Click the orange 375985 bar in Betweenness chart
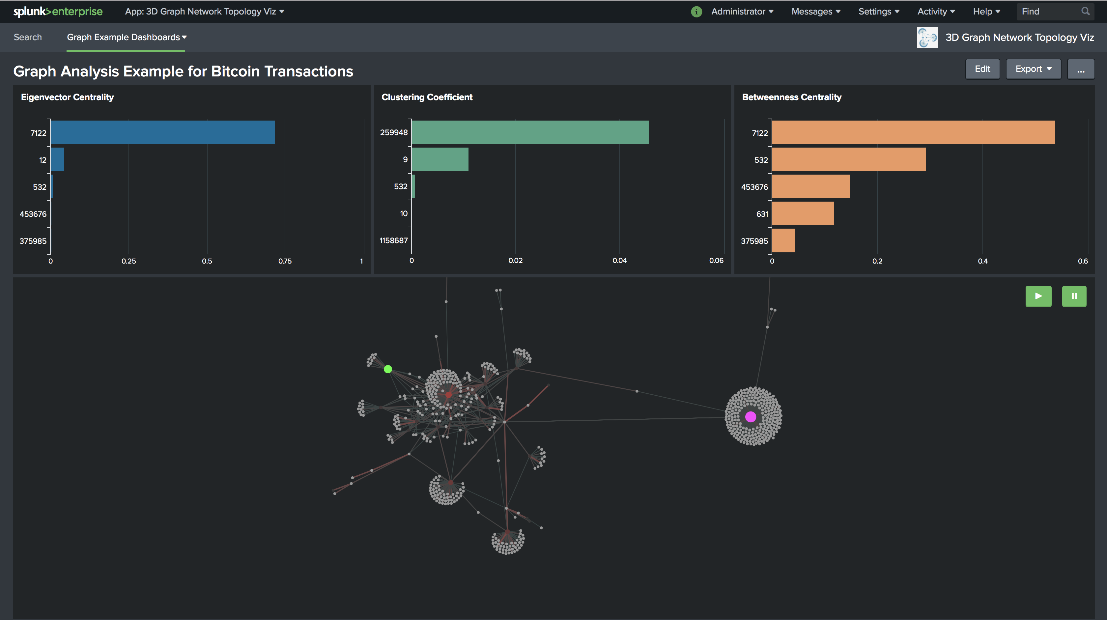The width and height of the screenshot is (1107, 620). pyautogui.click(x=784, y=240)
